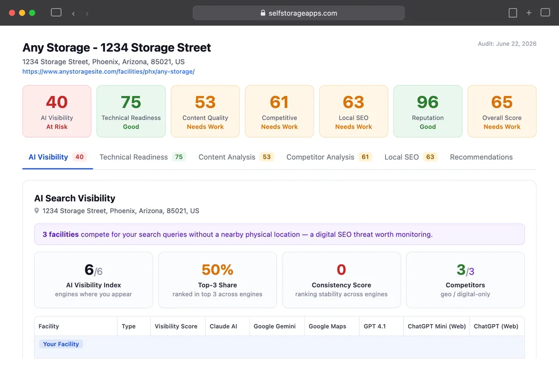Open the Content Analysis tab

(236, 157)
